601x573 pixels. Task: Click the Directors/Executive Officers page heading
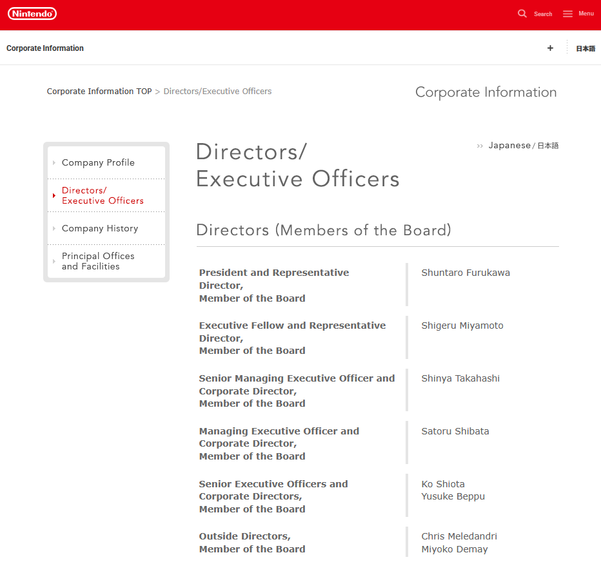(297, 166)
